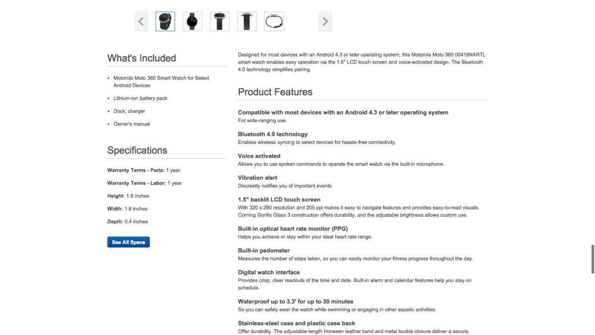Select the front-facing watch thumbnail
Viewport: 595px width, 335px height.
click(x=192, y=21)
